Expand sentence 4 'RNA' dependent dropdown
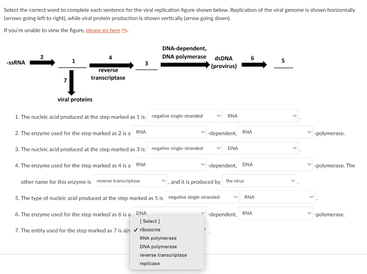367x274 pixels. pyautogui.click(x=169, y=165)
